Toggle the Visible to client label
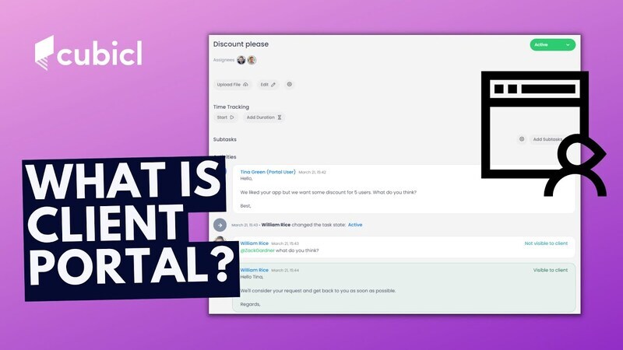 pos(550,270)
